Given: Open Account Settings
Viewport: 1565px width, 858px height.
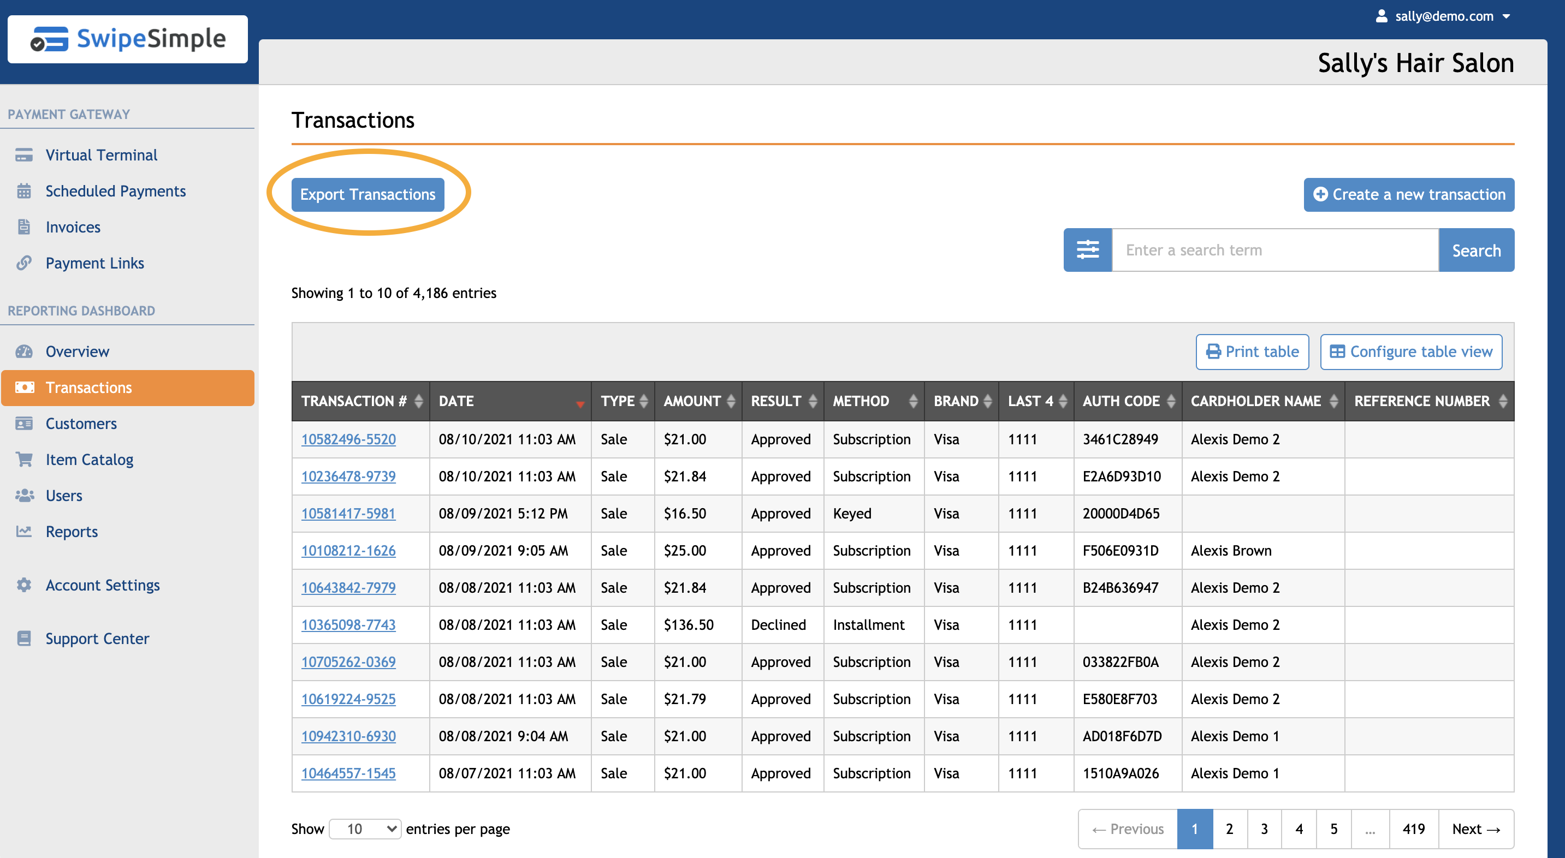Looking at the screenshot, I should tap(103, 585).
